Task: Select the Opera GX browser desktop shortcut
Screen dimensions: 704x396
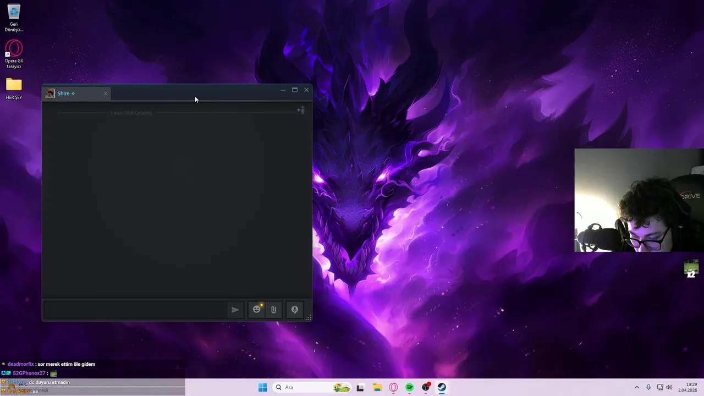Action: (x=14, y=54)
